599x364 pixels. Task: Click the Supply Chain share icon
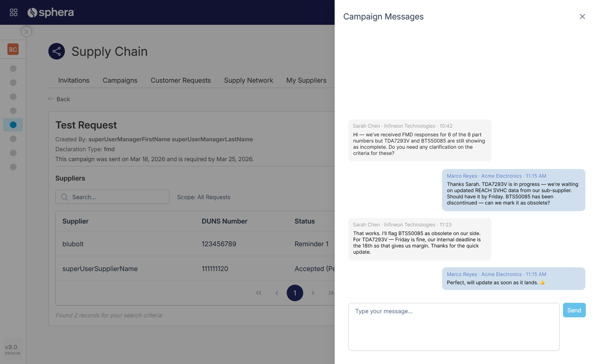coord(57,51)
